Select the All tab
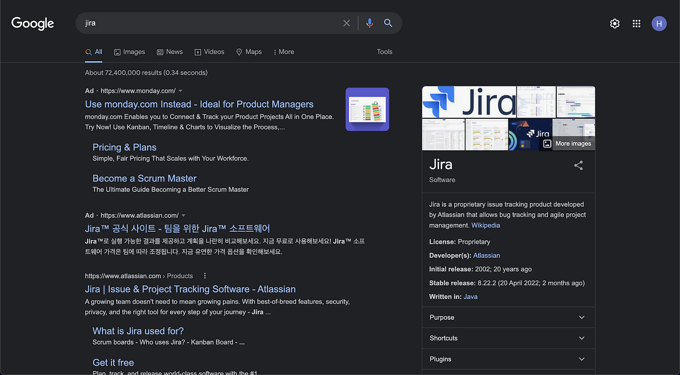 [93, 52]
